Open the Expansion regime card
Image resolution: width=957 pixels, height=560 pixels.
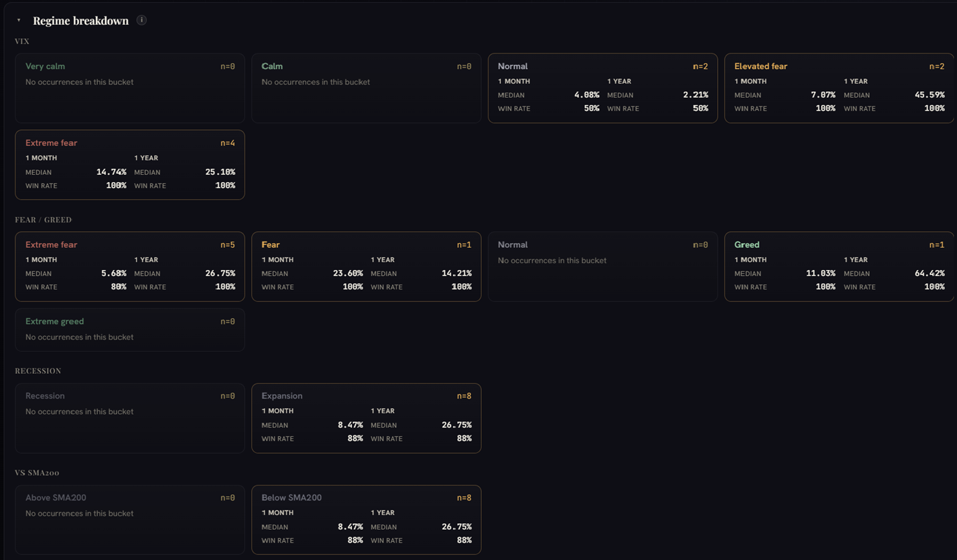point(366,418)
